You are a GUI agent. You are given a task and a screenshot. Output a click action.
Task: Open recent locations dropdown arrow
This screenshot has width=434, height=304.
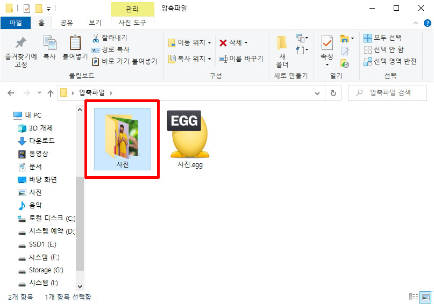39,93
